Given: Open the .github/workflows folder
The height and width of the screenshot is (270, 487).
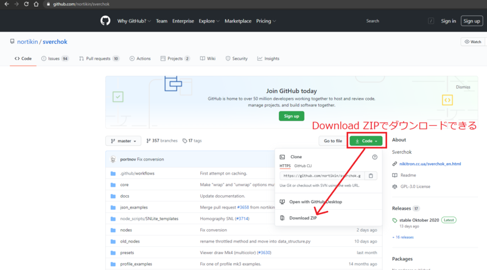Looking at the screenshot, I should 137,173.
